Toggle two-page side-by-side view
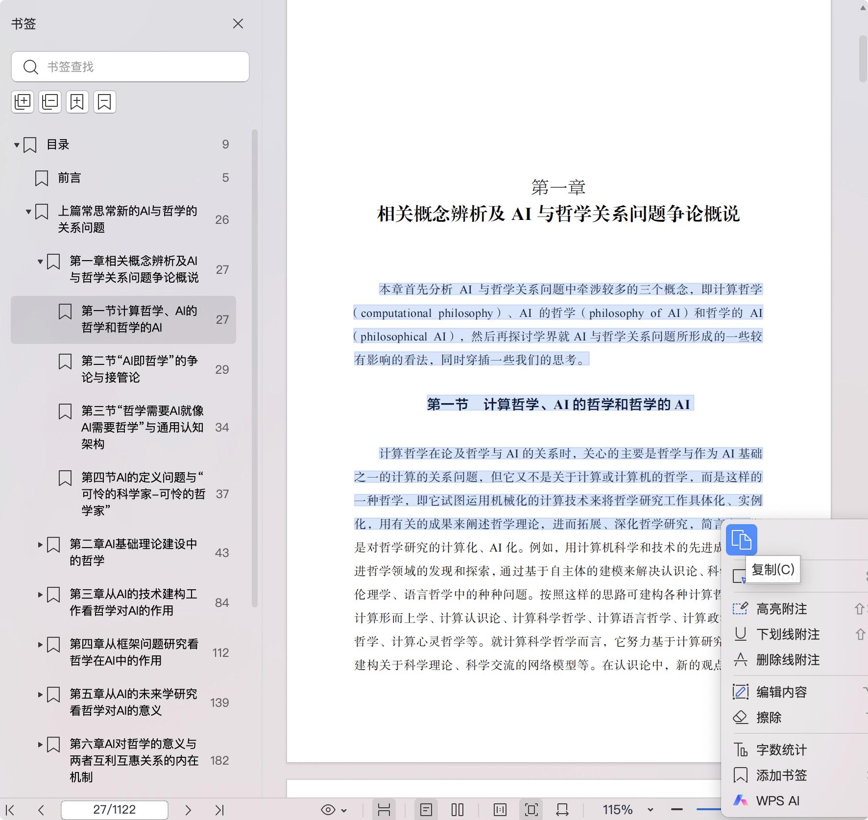The height and width of the screenshot is (820, 868). pyautogui.click(x=458, y=809)
